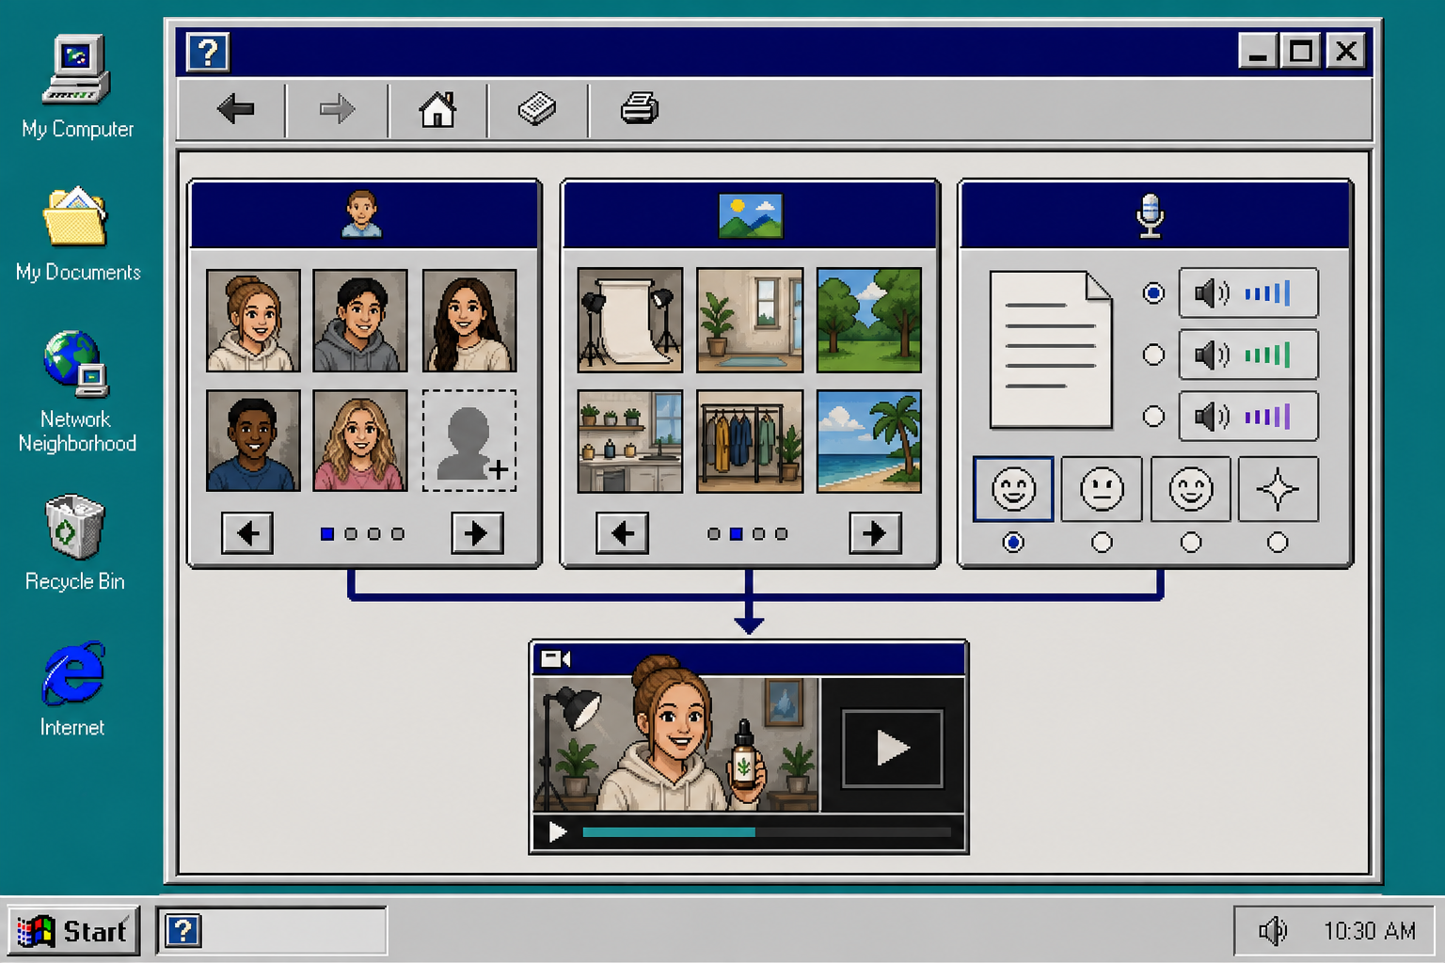
Task: Open the Home icon in toolbar
Action: click(437, 109)
